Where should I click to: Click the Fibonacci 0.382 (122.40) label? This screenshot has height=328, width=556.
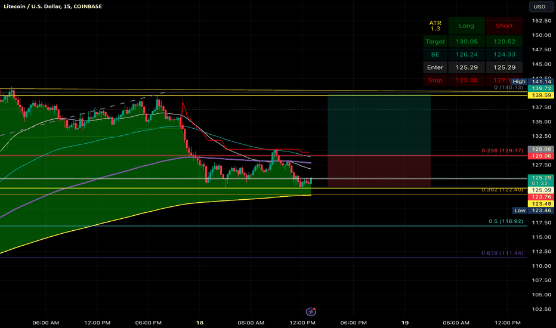(x=502, y=190)
